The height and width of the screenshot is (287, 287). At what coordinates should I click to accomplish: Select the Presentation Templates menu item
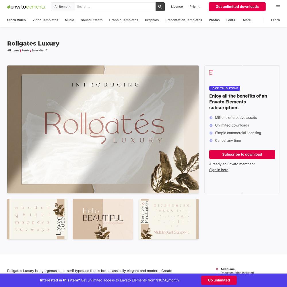pos(184,20)
